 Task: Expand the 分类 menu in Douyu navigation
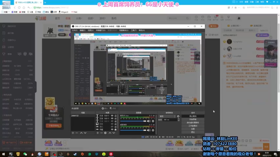[x=79, y=18]
